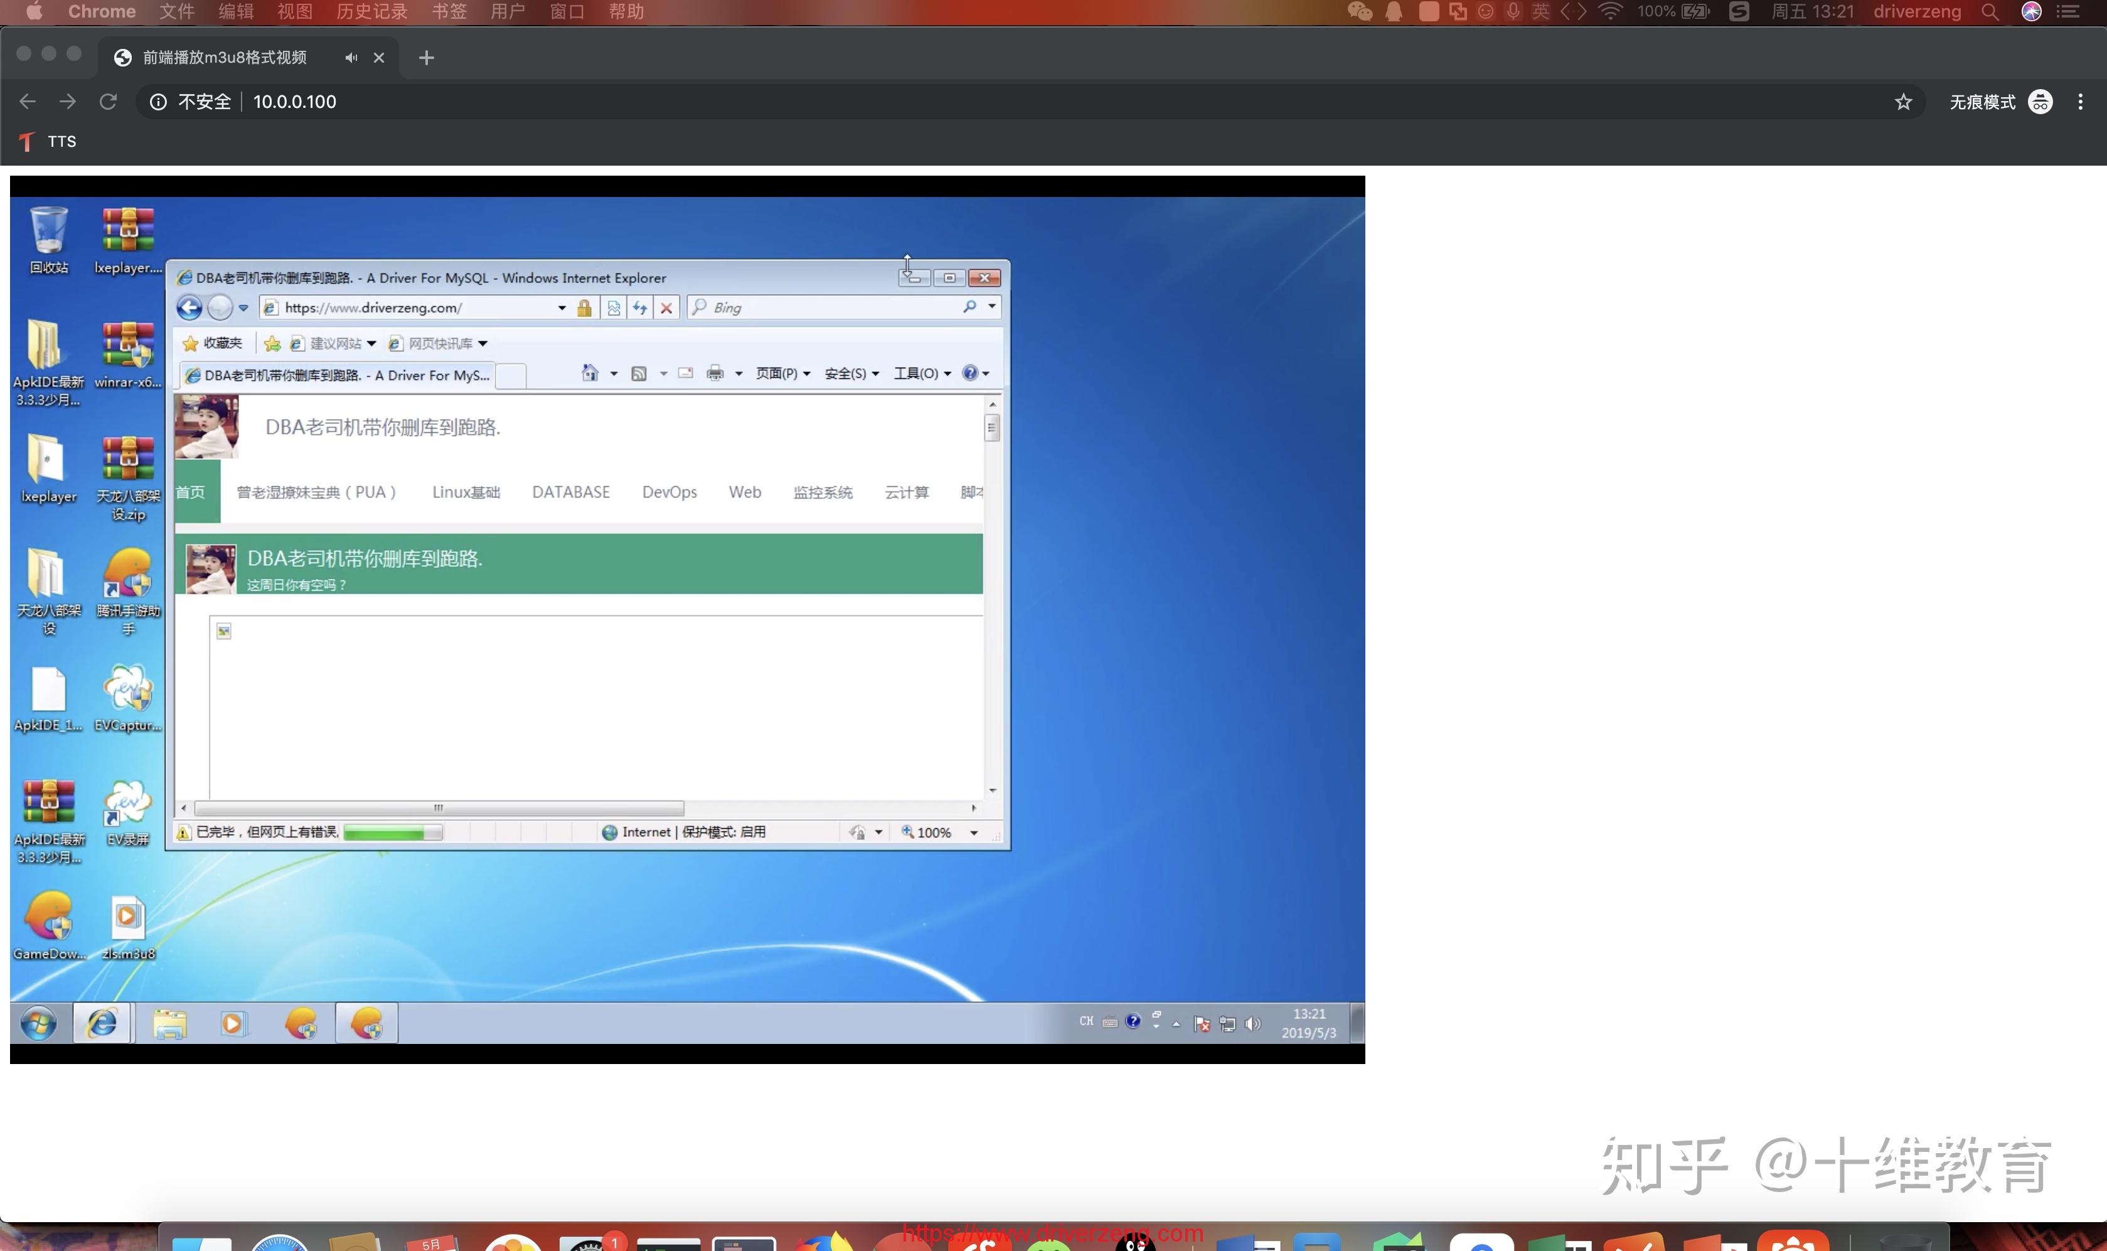Click the incognito mode icon
Viewport: 2107px width, 1251px height.
click(2040, 102)
